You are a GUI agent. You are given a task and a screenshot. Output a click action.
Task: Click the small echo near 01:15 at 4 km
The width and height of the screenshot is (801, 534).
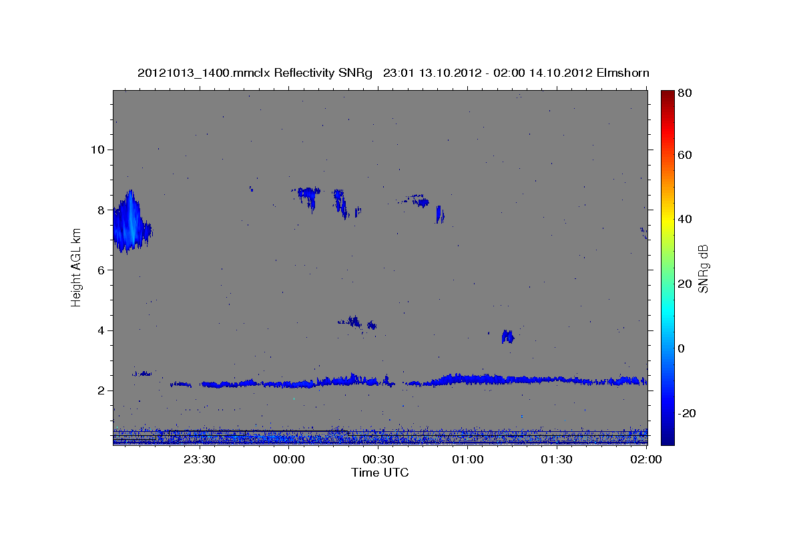point(508,336)
